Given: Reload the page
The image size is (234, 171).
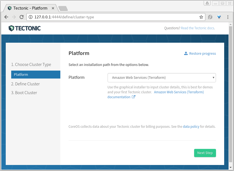Looking at the screenshot, I should (x=22, y=17).
